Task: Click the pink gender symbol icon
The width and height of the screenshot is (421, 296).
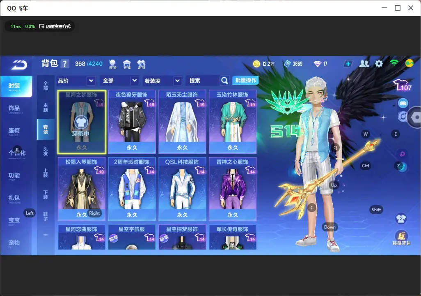Action: [402, 154]
